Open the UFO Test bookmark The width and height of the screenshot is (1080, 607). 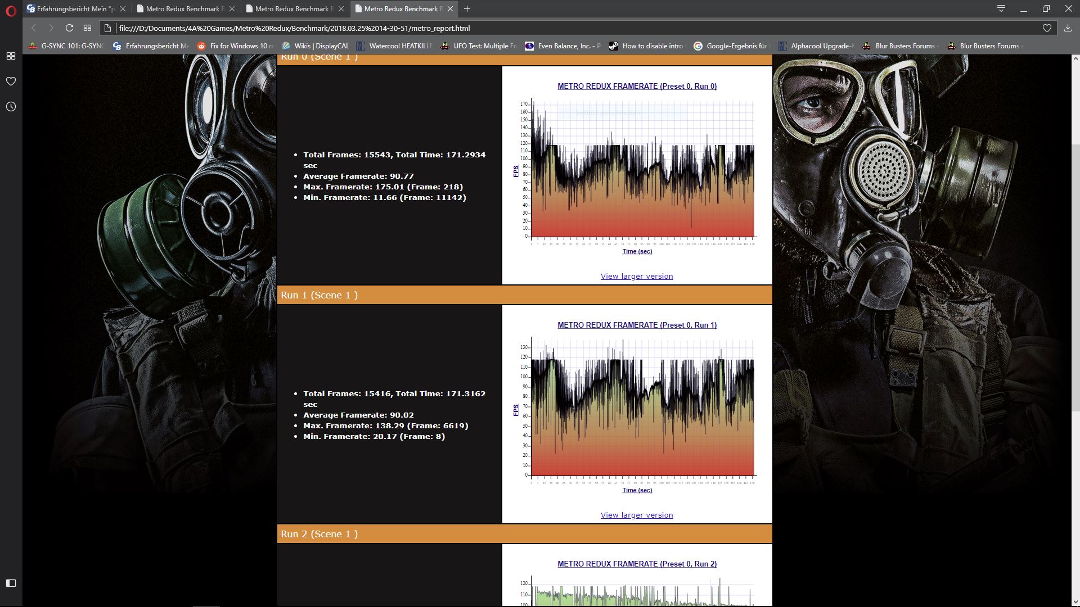478,46
